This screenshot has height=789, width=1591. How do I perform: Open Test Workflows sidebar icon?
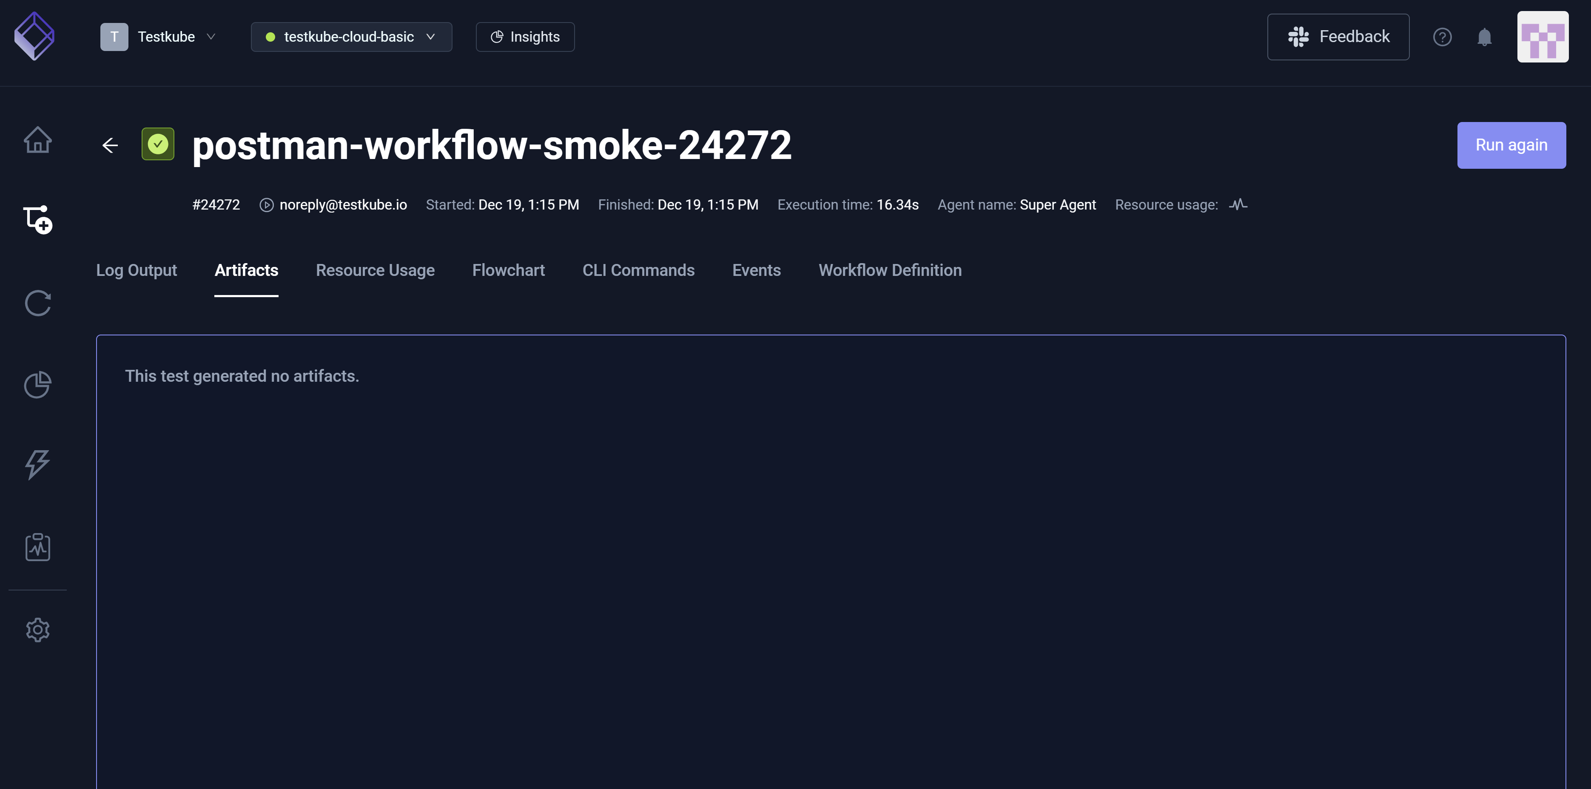click(x=38, y=220)
